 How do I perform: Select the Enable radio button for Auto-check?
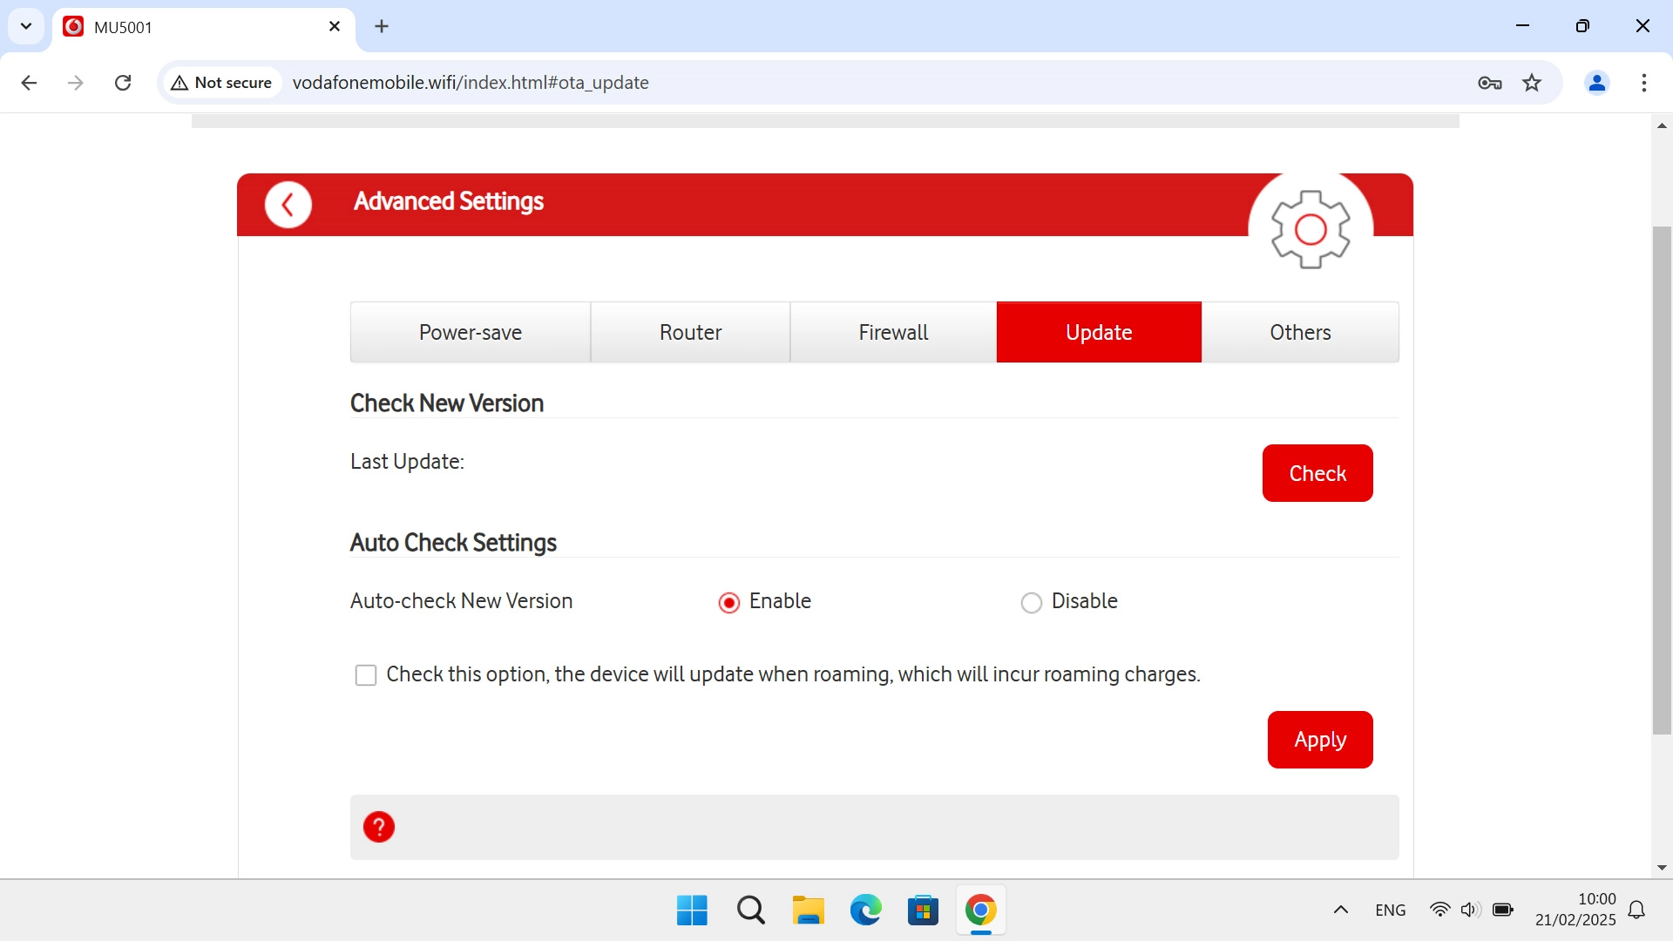(x=728, y=602)
